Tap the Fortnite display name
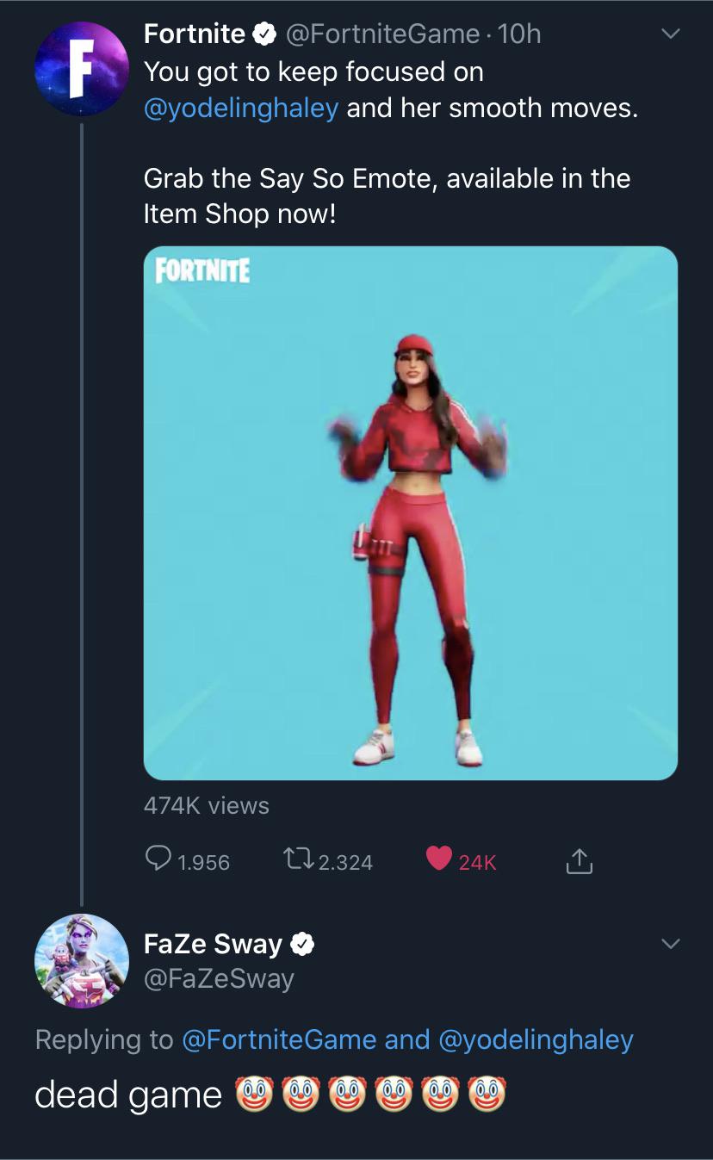Screen dimensions: 713x1160 click(x=195, y=34)
